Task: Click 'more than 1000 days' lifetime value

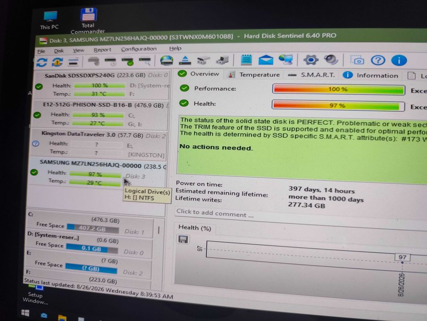Action: click(326, 198)
